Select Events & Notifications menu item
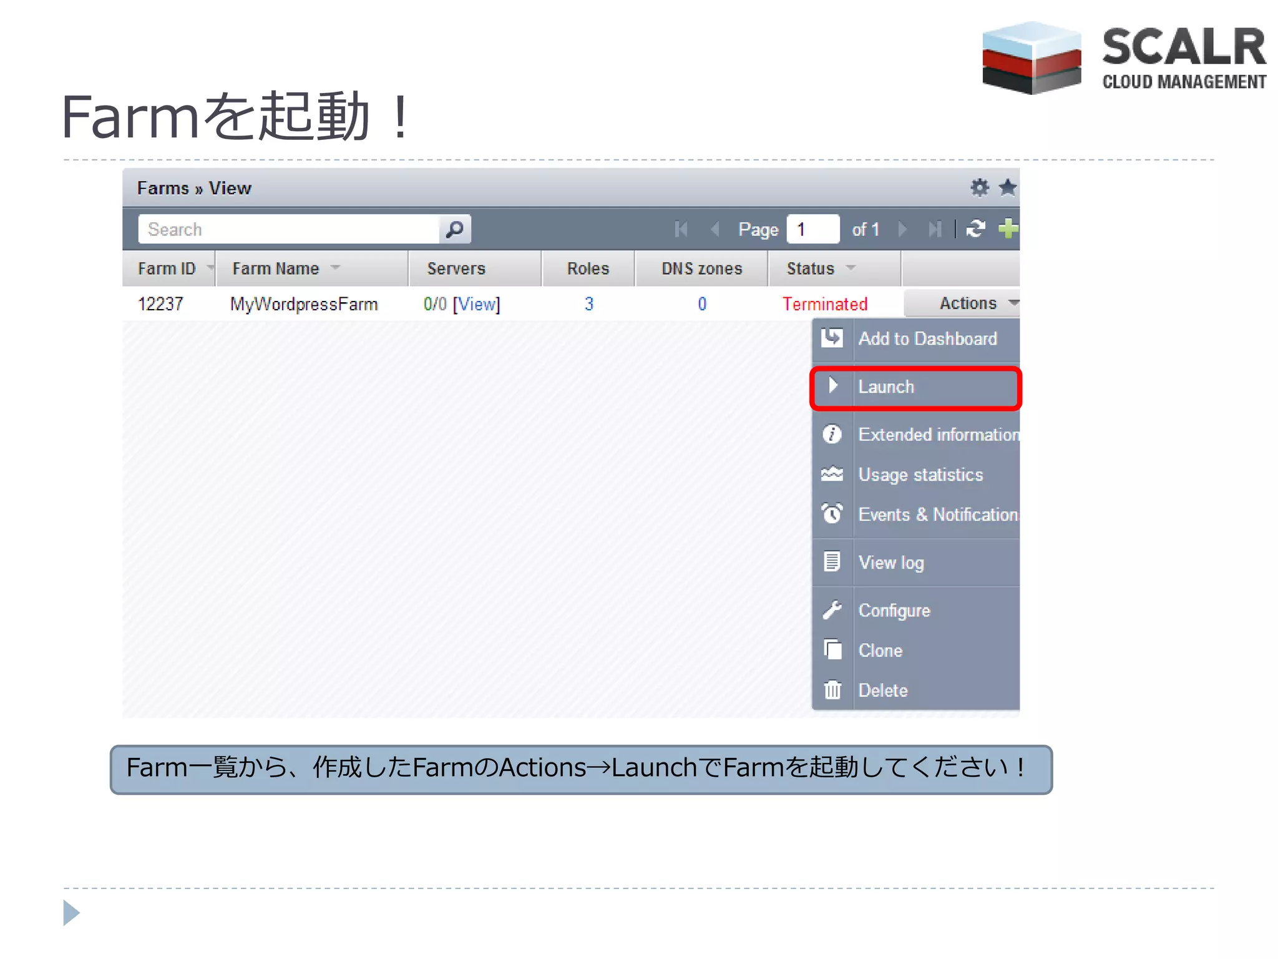This screenshot has width=1278, height=959. (x=916, y=514)
